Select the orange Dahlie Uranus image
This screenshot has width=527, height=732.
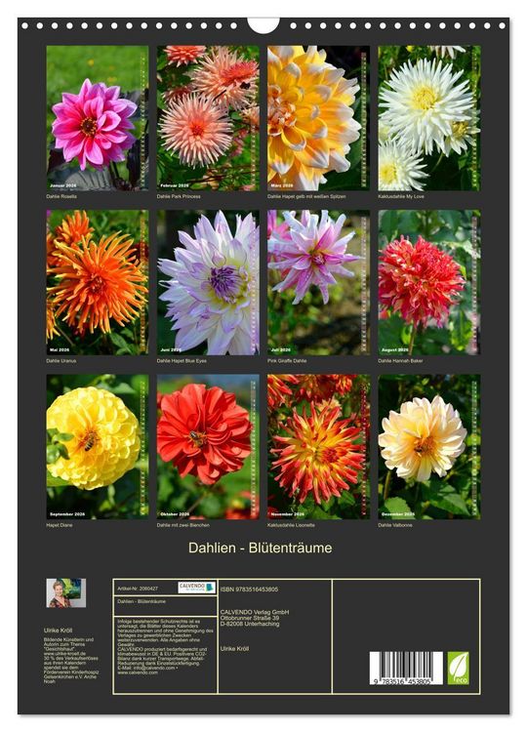[x=97, y=282]
